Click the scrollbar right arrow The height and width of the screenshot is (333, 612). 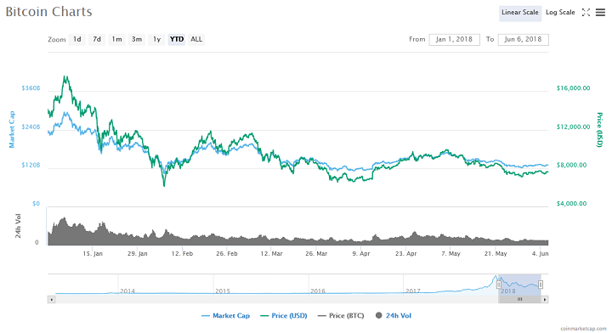click(x=545, y=300)
